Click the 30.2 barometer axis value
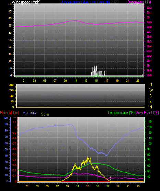Screen dimensions: 160x191 [149, 8]
